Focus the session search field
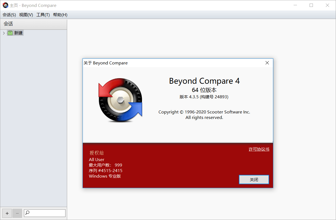Viewport: 336px width, 220px height. (x=45, y=213)
